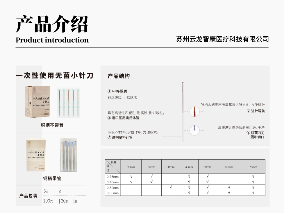
Task: Click the Product introduction subtitle
Action: pyautogui.click(x=52, y=40)
